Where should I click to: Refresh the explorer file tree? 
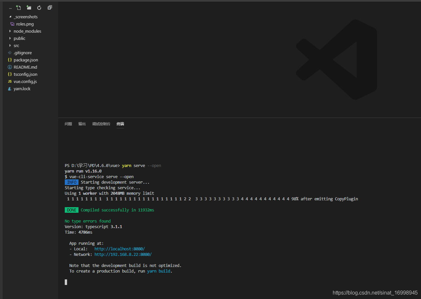[x=39, y=8]
